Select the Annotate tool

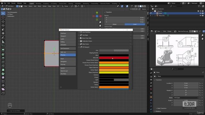pyautogui.click(x=3, y=38)
